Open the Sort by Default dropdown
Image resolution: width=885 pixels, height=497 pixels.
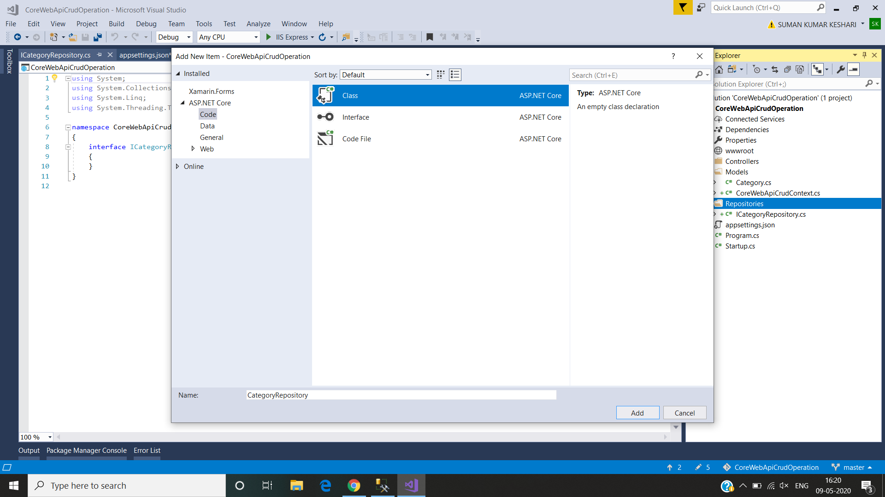click(386, 75)
